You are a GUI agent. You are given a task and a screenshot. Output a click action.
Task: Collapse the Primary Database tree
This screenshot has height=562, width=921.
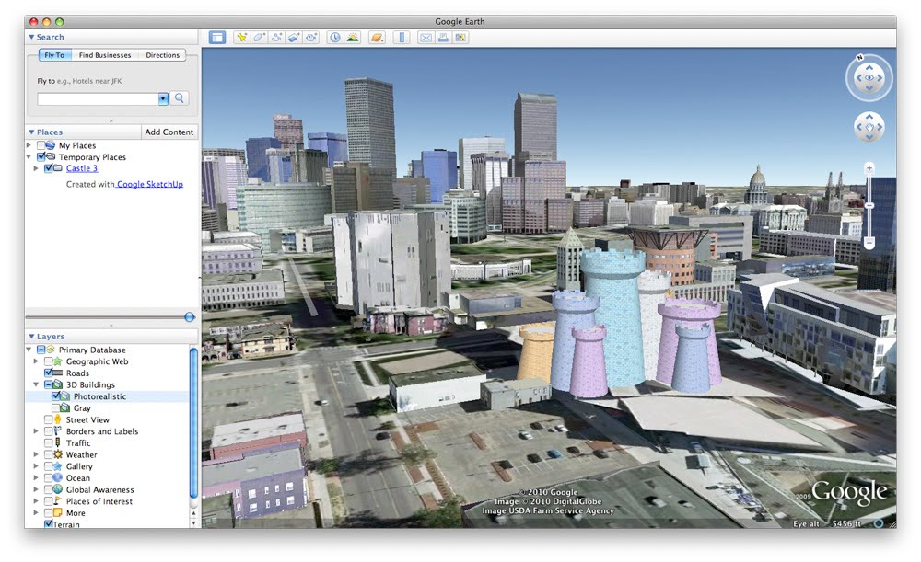[29, 350]
